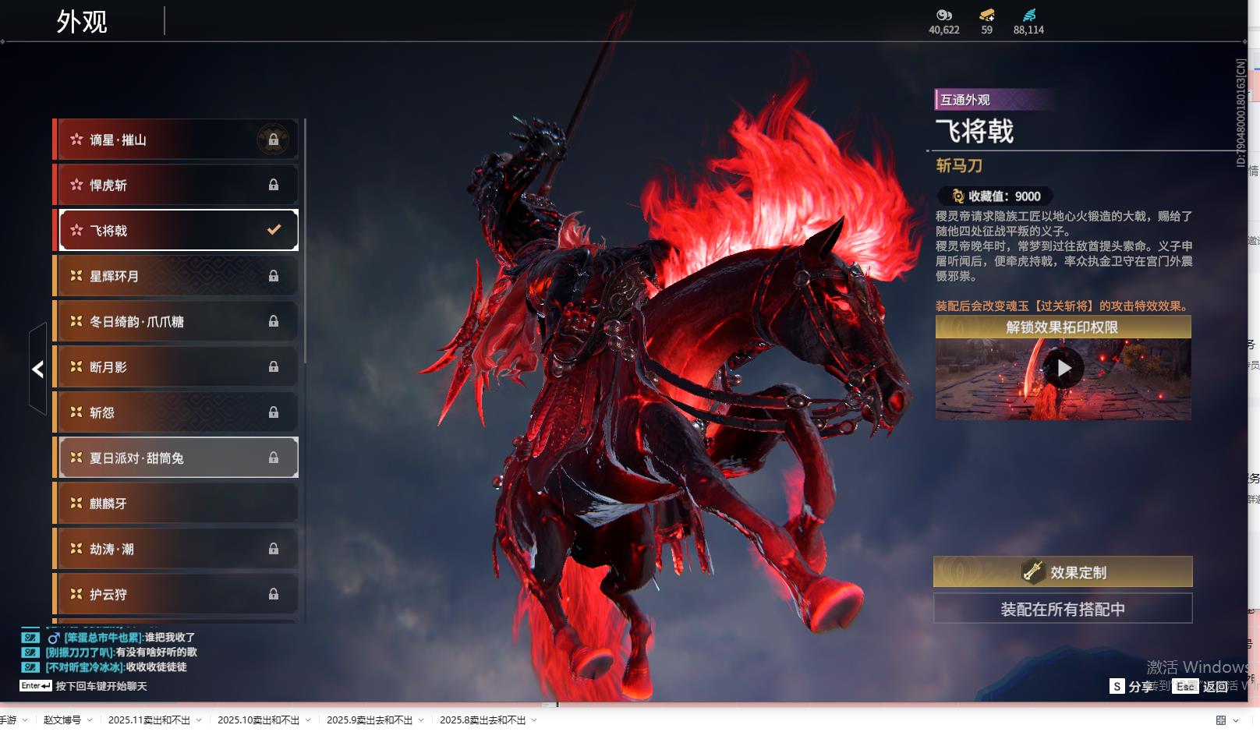Play the effect preview video
The height and width of the screenshot is (732, 1260).
click(x=1064, y=368)
